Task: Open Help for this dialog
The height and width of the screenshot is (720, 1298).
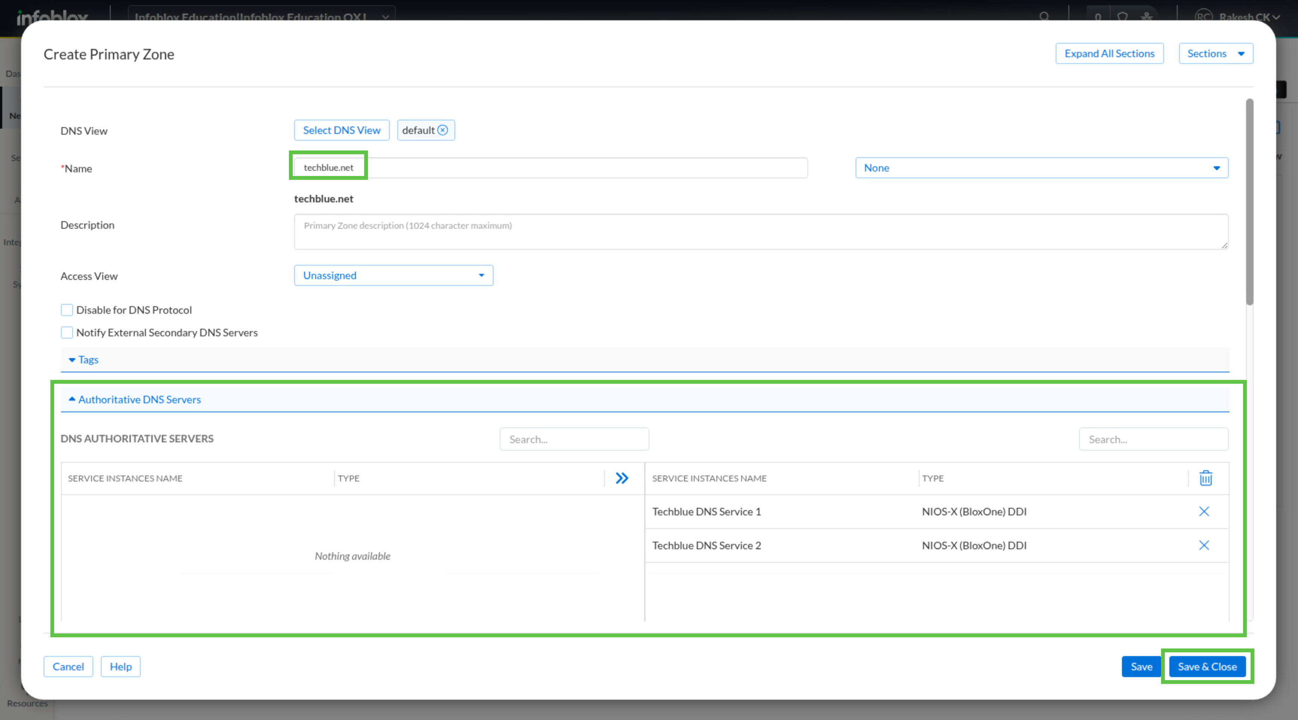Action: click(120, 667)
